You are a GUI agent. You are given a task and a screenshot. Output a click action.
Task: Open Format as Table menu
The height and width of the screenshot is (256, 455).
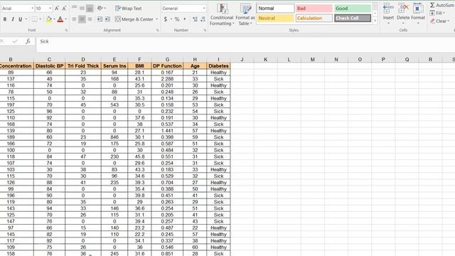click(245, 14)
